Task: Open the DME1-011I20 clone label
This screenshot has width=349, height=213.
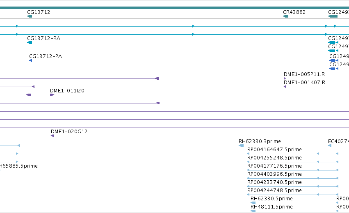Action: point(67,91)
